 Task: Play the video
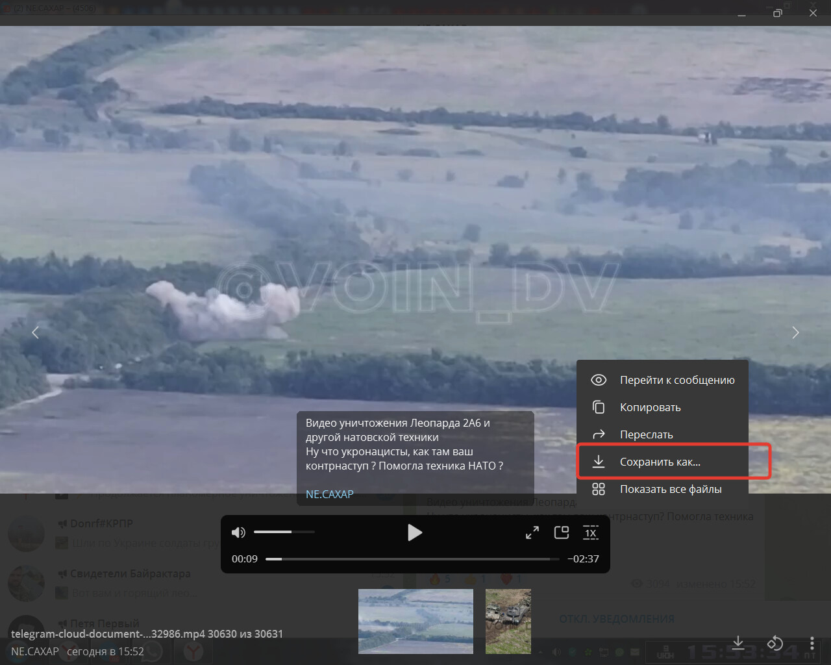(414, 533)
